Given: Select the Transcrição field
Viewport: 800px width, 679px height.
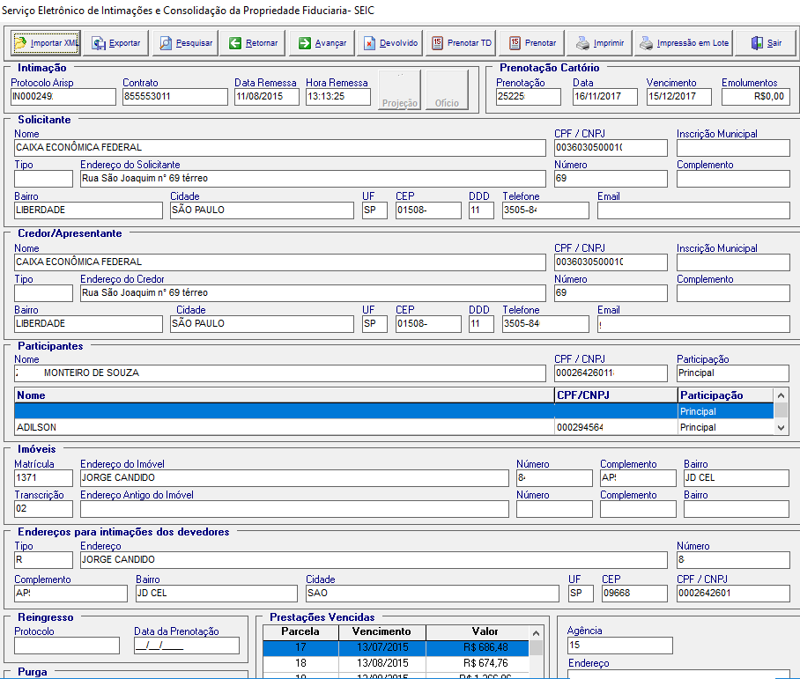Looking at the screenshot, I should pos(43,509).
